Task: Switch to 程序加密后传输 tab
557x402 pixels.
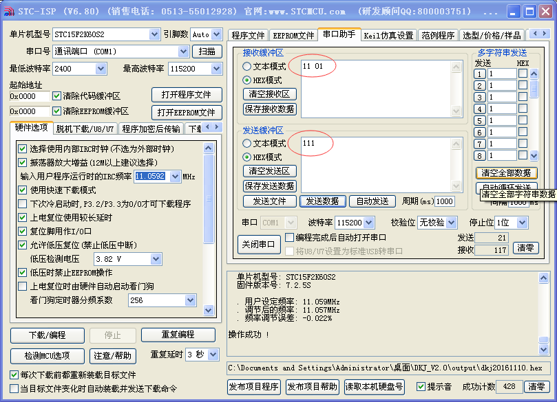Action: [151, 129]
